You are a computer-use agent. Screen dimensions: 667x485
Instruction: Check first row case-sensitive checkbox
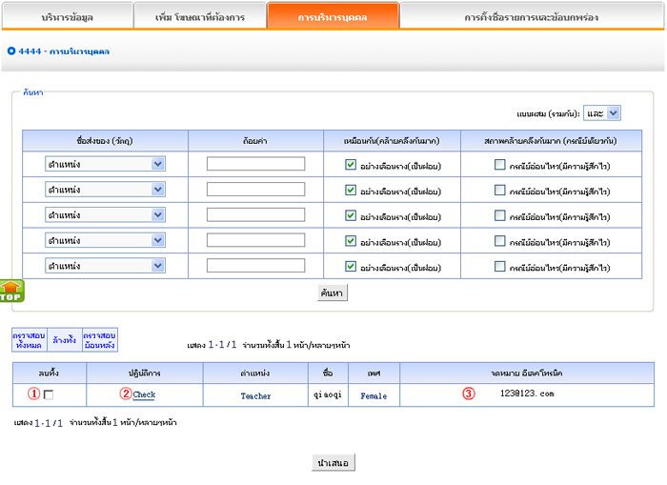pos(500,164)
